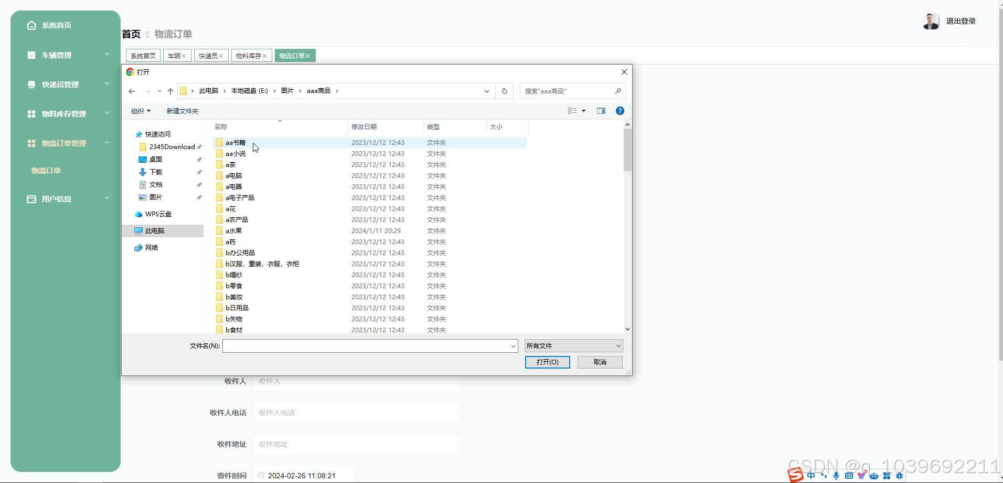Screen dimensions: 1003x483
Task: Open the 文件名 combo box arrow
Action: point(513,345)
